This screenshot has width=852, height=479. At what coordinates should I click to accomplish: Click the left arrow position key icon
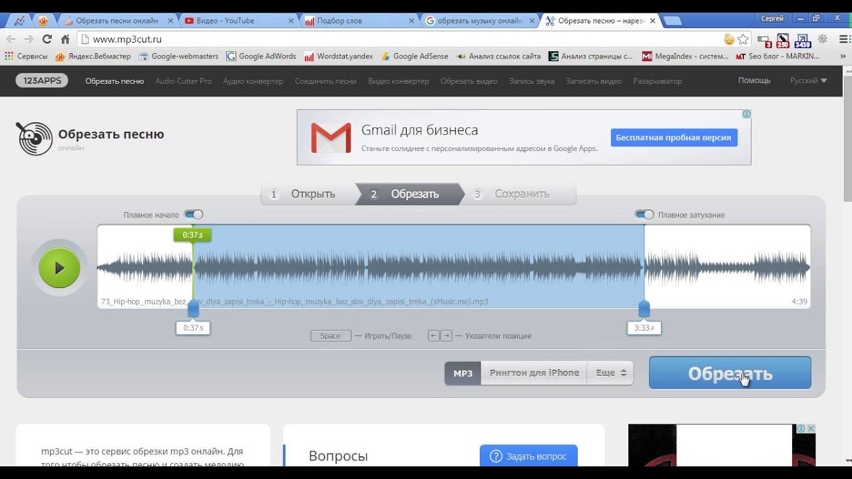coord(433,336)
